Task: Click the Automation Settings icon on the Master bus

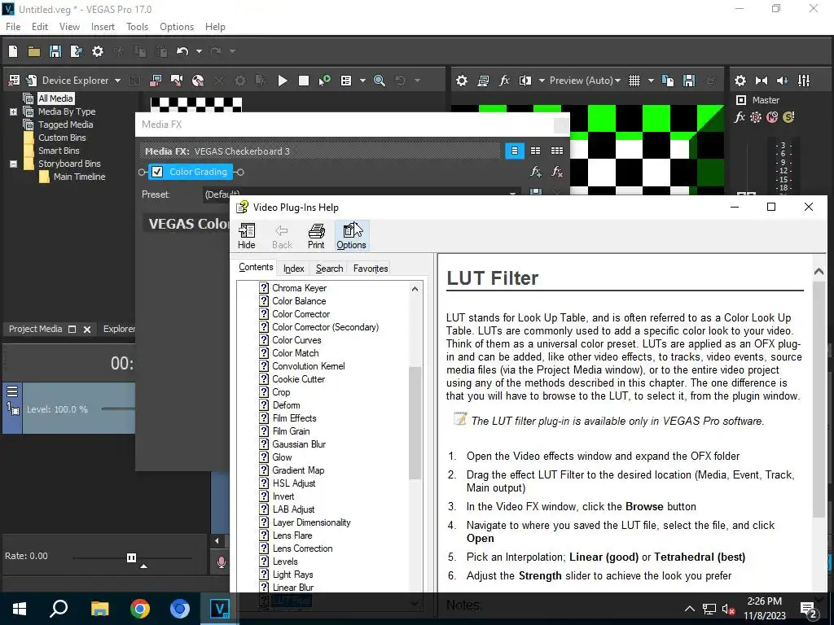Action: coord(756,117)
